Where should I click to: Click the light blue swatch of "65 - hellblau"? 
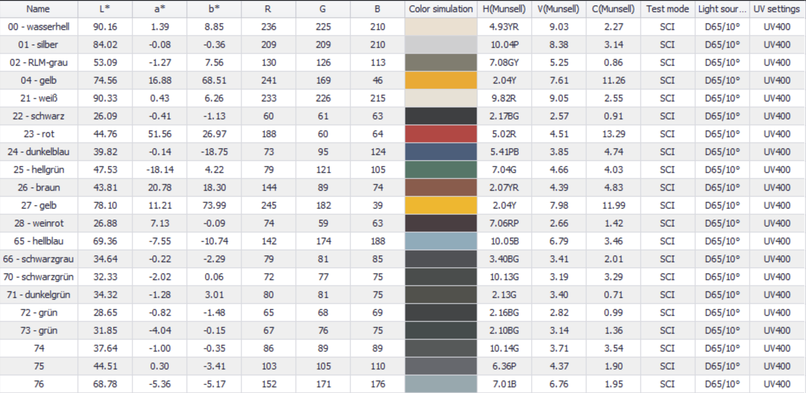440,241
